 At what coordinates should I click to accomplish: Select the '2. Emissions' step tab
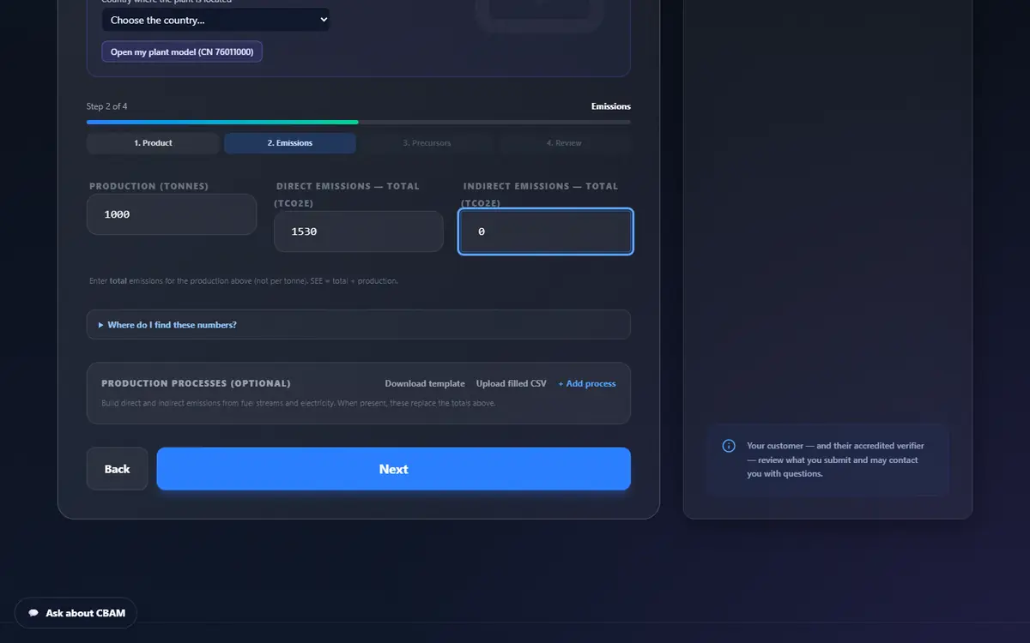290,143
